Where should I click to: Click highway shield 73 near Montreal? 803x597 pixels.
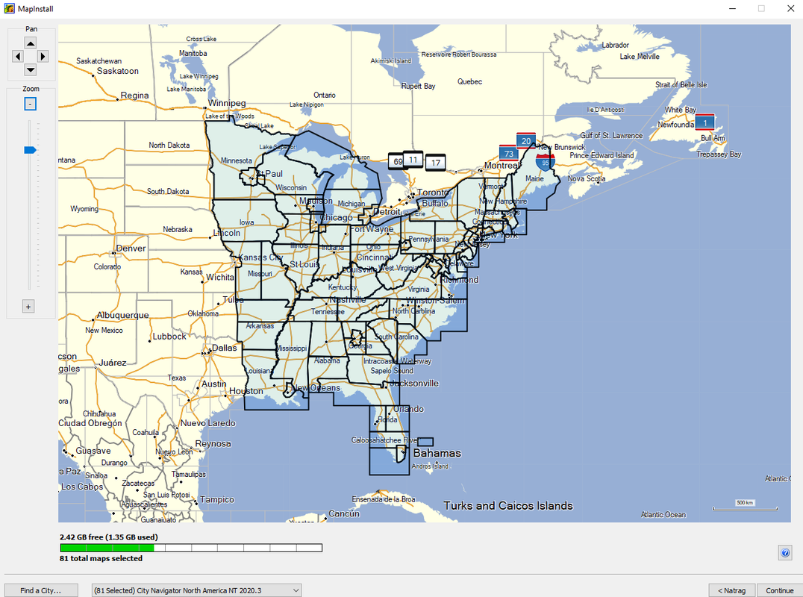point(508,154)
